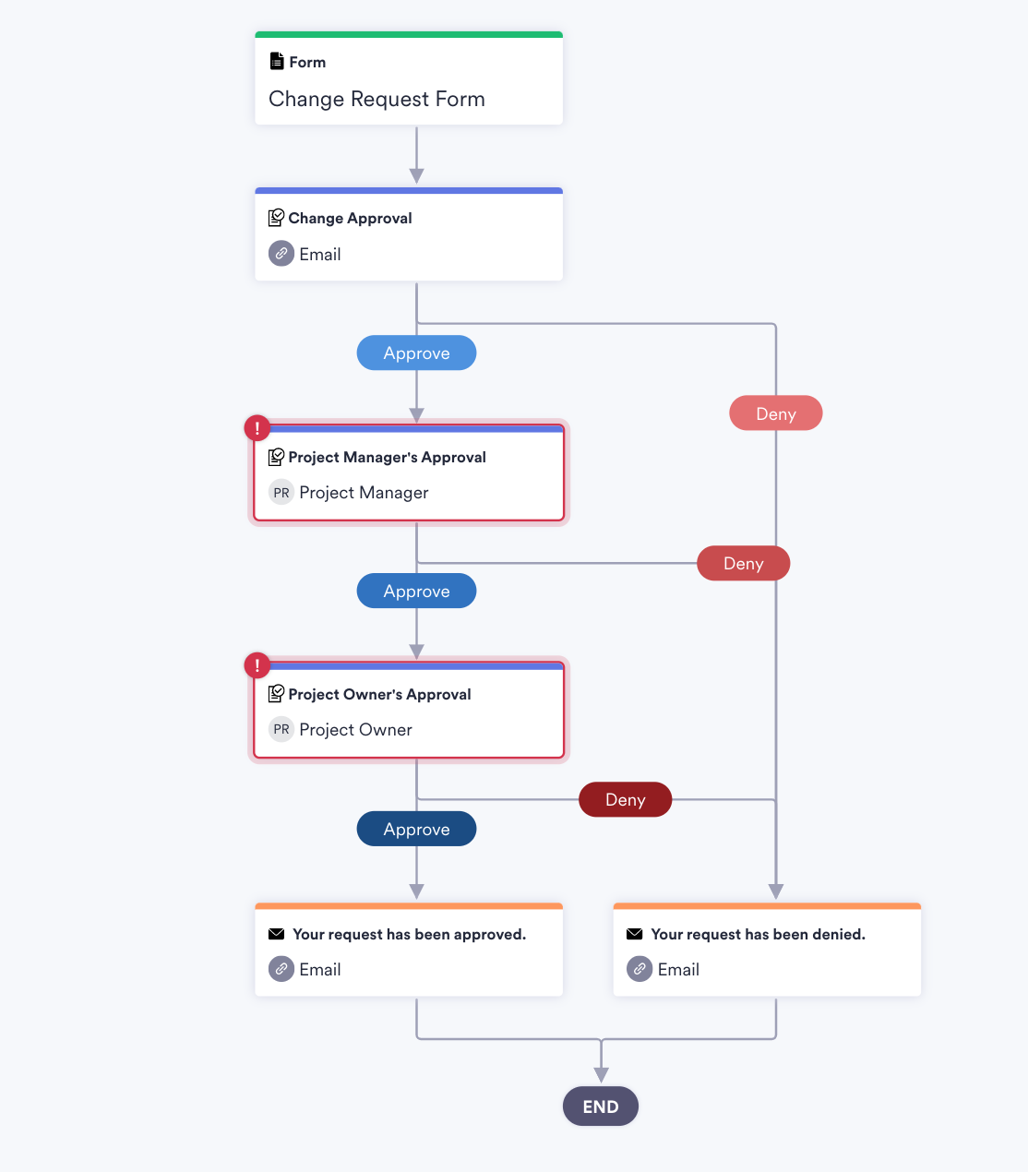Image resolution: width=1028 pixels, height=1172 pixels.
Task: Click the Project Owner's Approval step title
Action: [x=379, y=694]
